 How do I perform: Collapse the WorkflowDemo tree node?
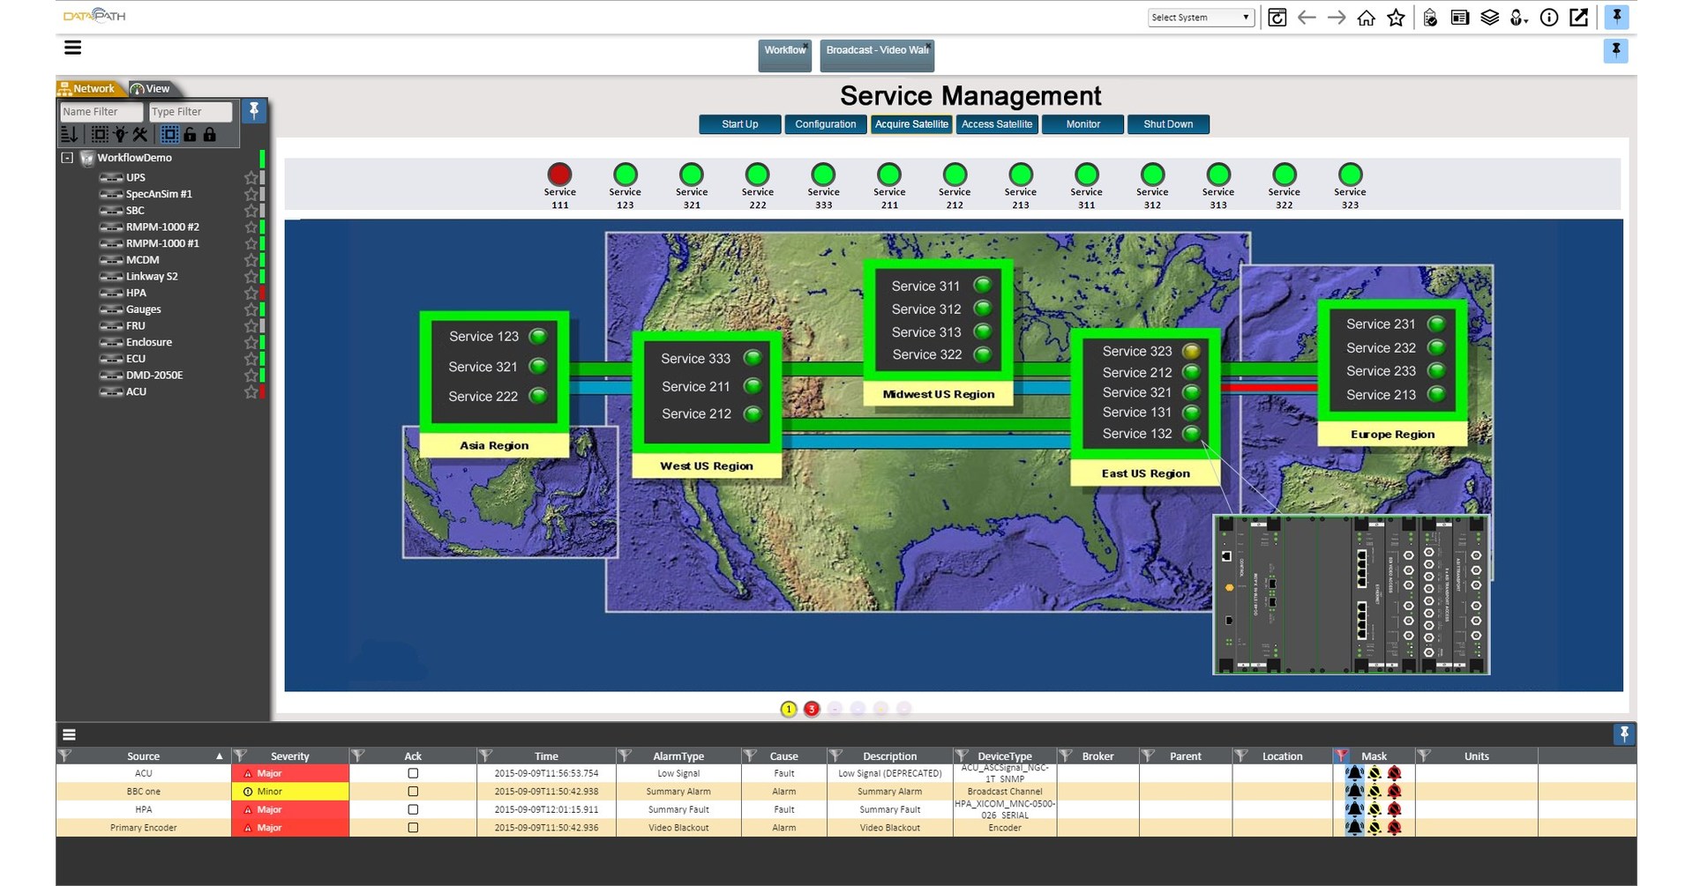click(x=66, y=158)
